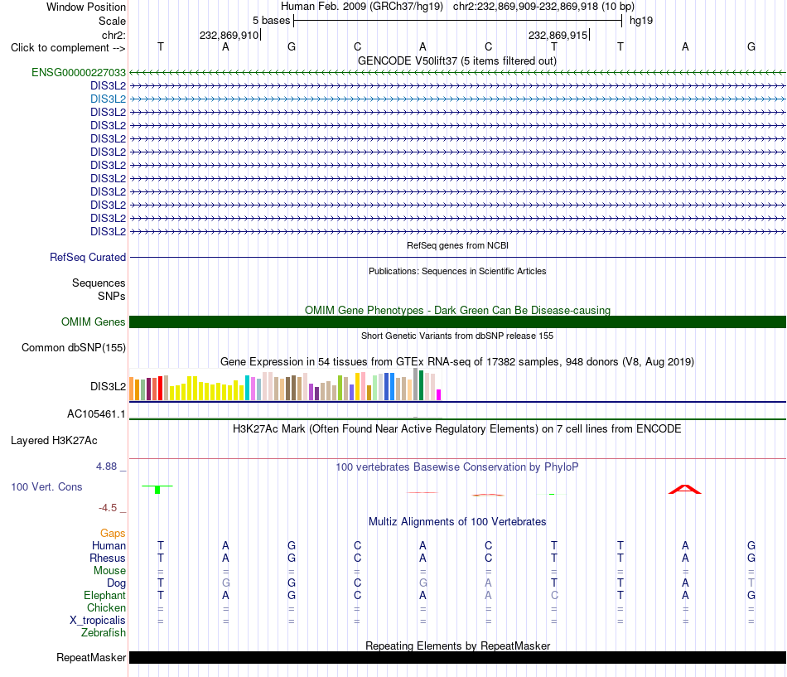Image resolution: width=787 pixels, height=677 pixels.
Task: Click the Sequences track label
Action: [99, 283]
